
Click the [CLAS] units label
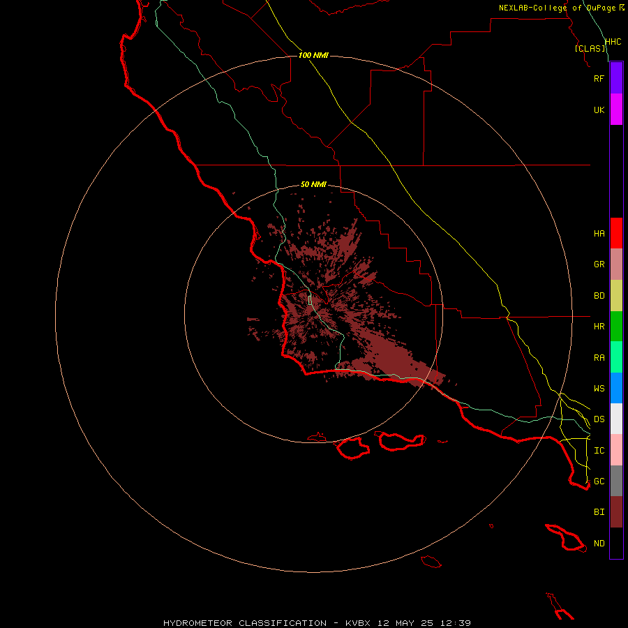[590, 49]
